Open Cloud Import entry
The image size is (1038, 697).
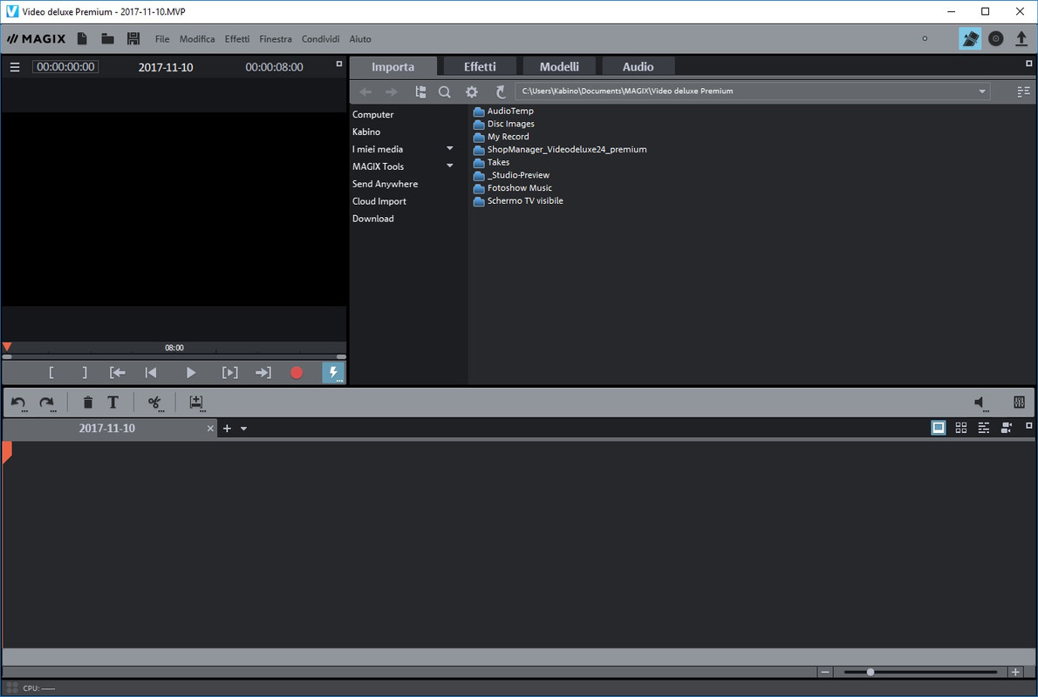point(379,201)
